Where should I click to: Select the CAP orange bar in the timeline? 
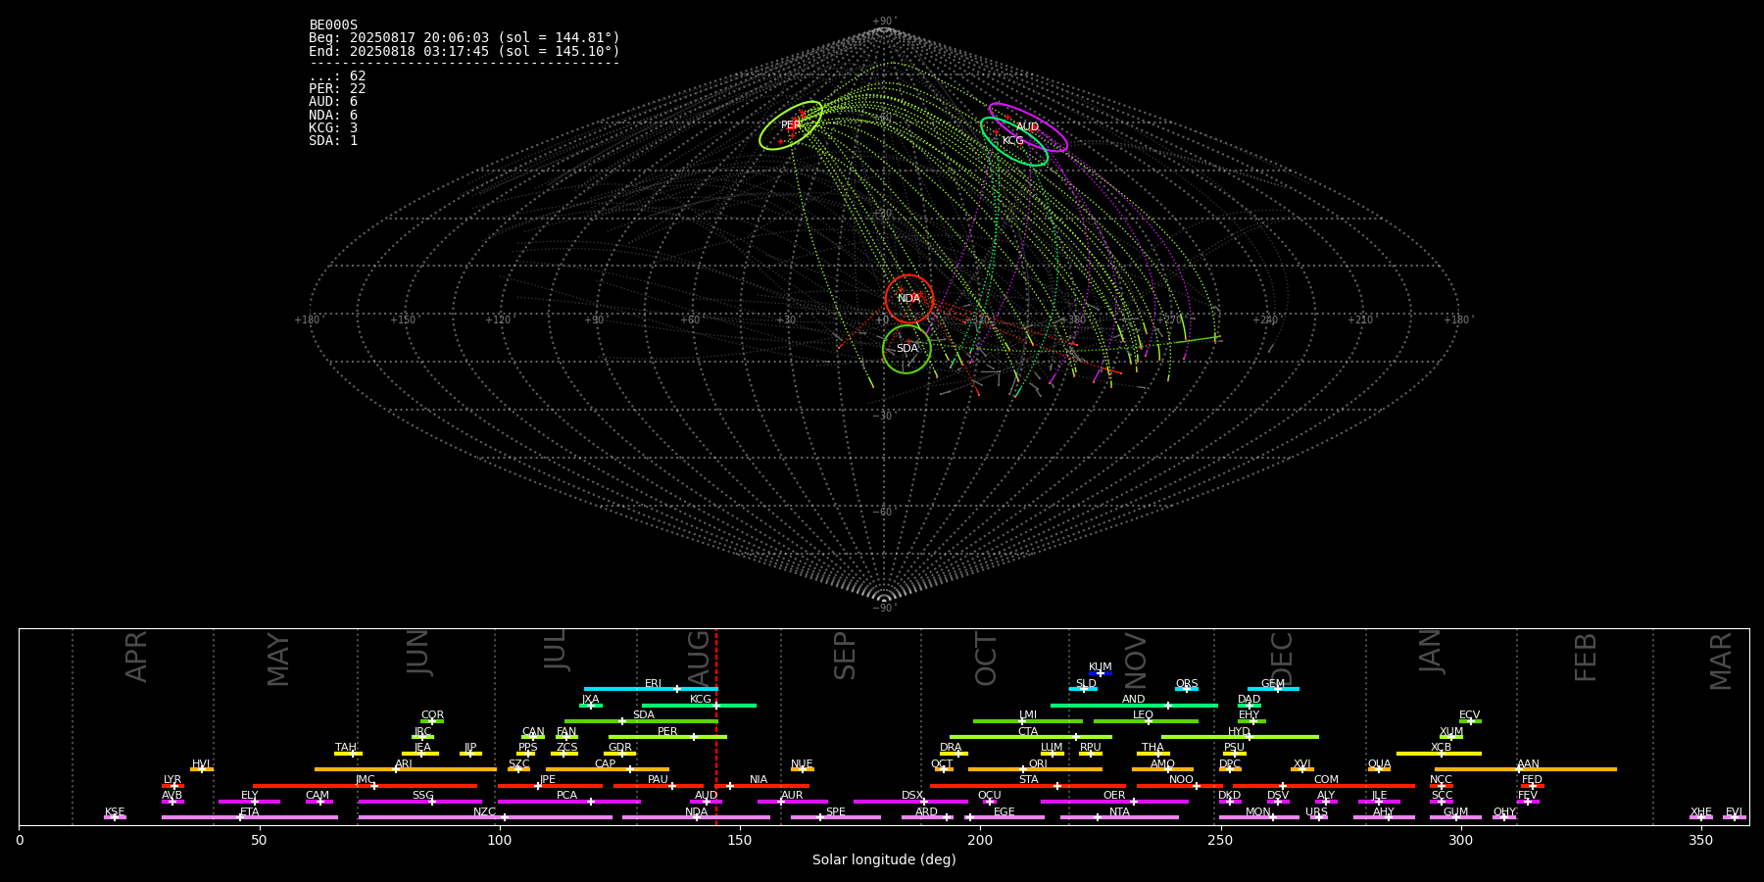tap(608, 769)
